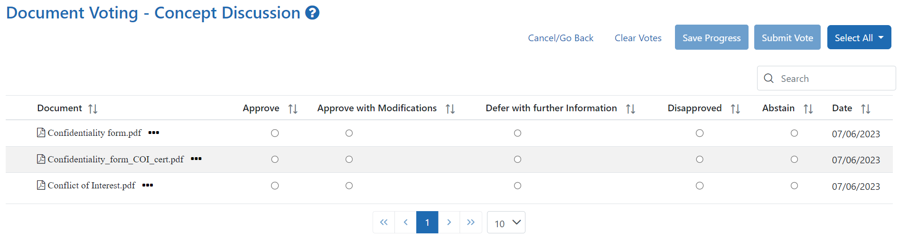Open the Confidentiality form.pdf document icon

[x=41, y=133]
